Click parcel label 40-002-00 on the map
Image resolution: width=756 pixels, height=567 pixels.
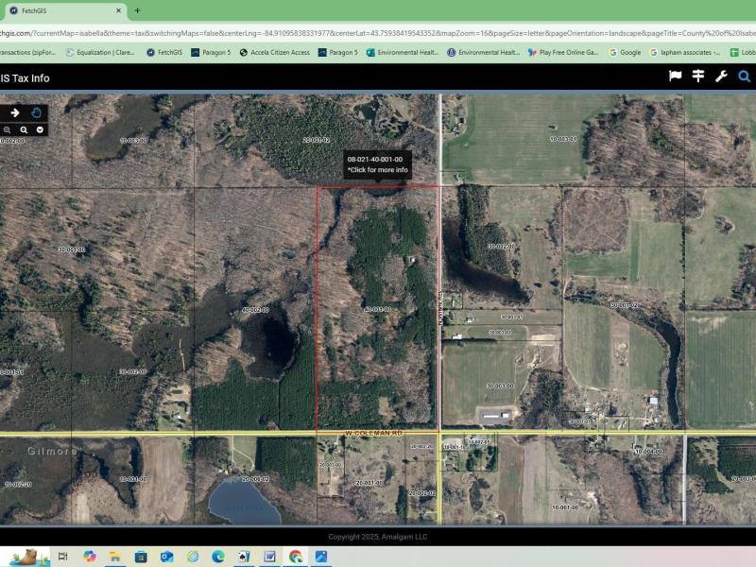pyautogui.click(x=255, y=310)
